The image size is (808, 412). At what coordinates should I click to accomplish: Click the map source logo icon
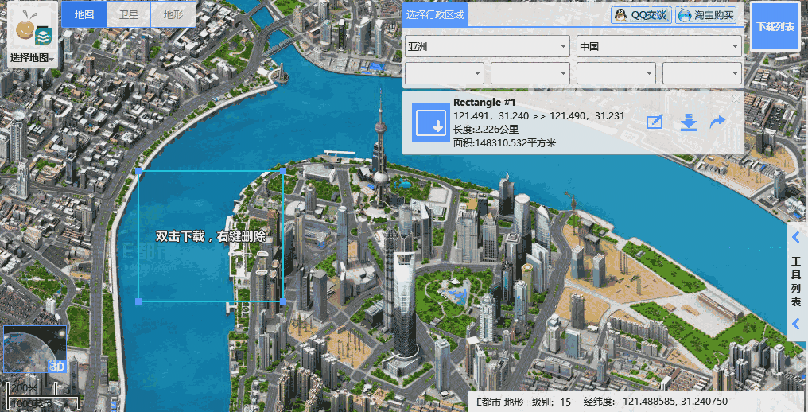[33, 29]
